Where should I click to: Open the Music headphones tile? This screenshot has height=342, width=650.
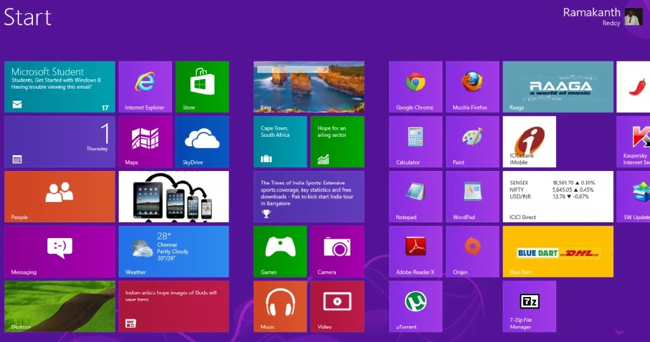click(280, 307)
